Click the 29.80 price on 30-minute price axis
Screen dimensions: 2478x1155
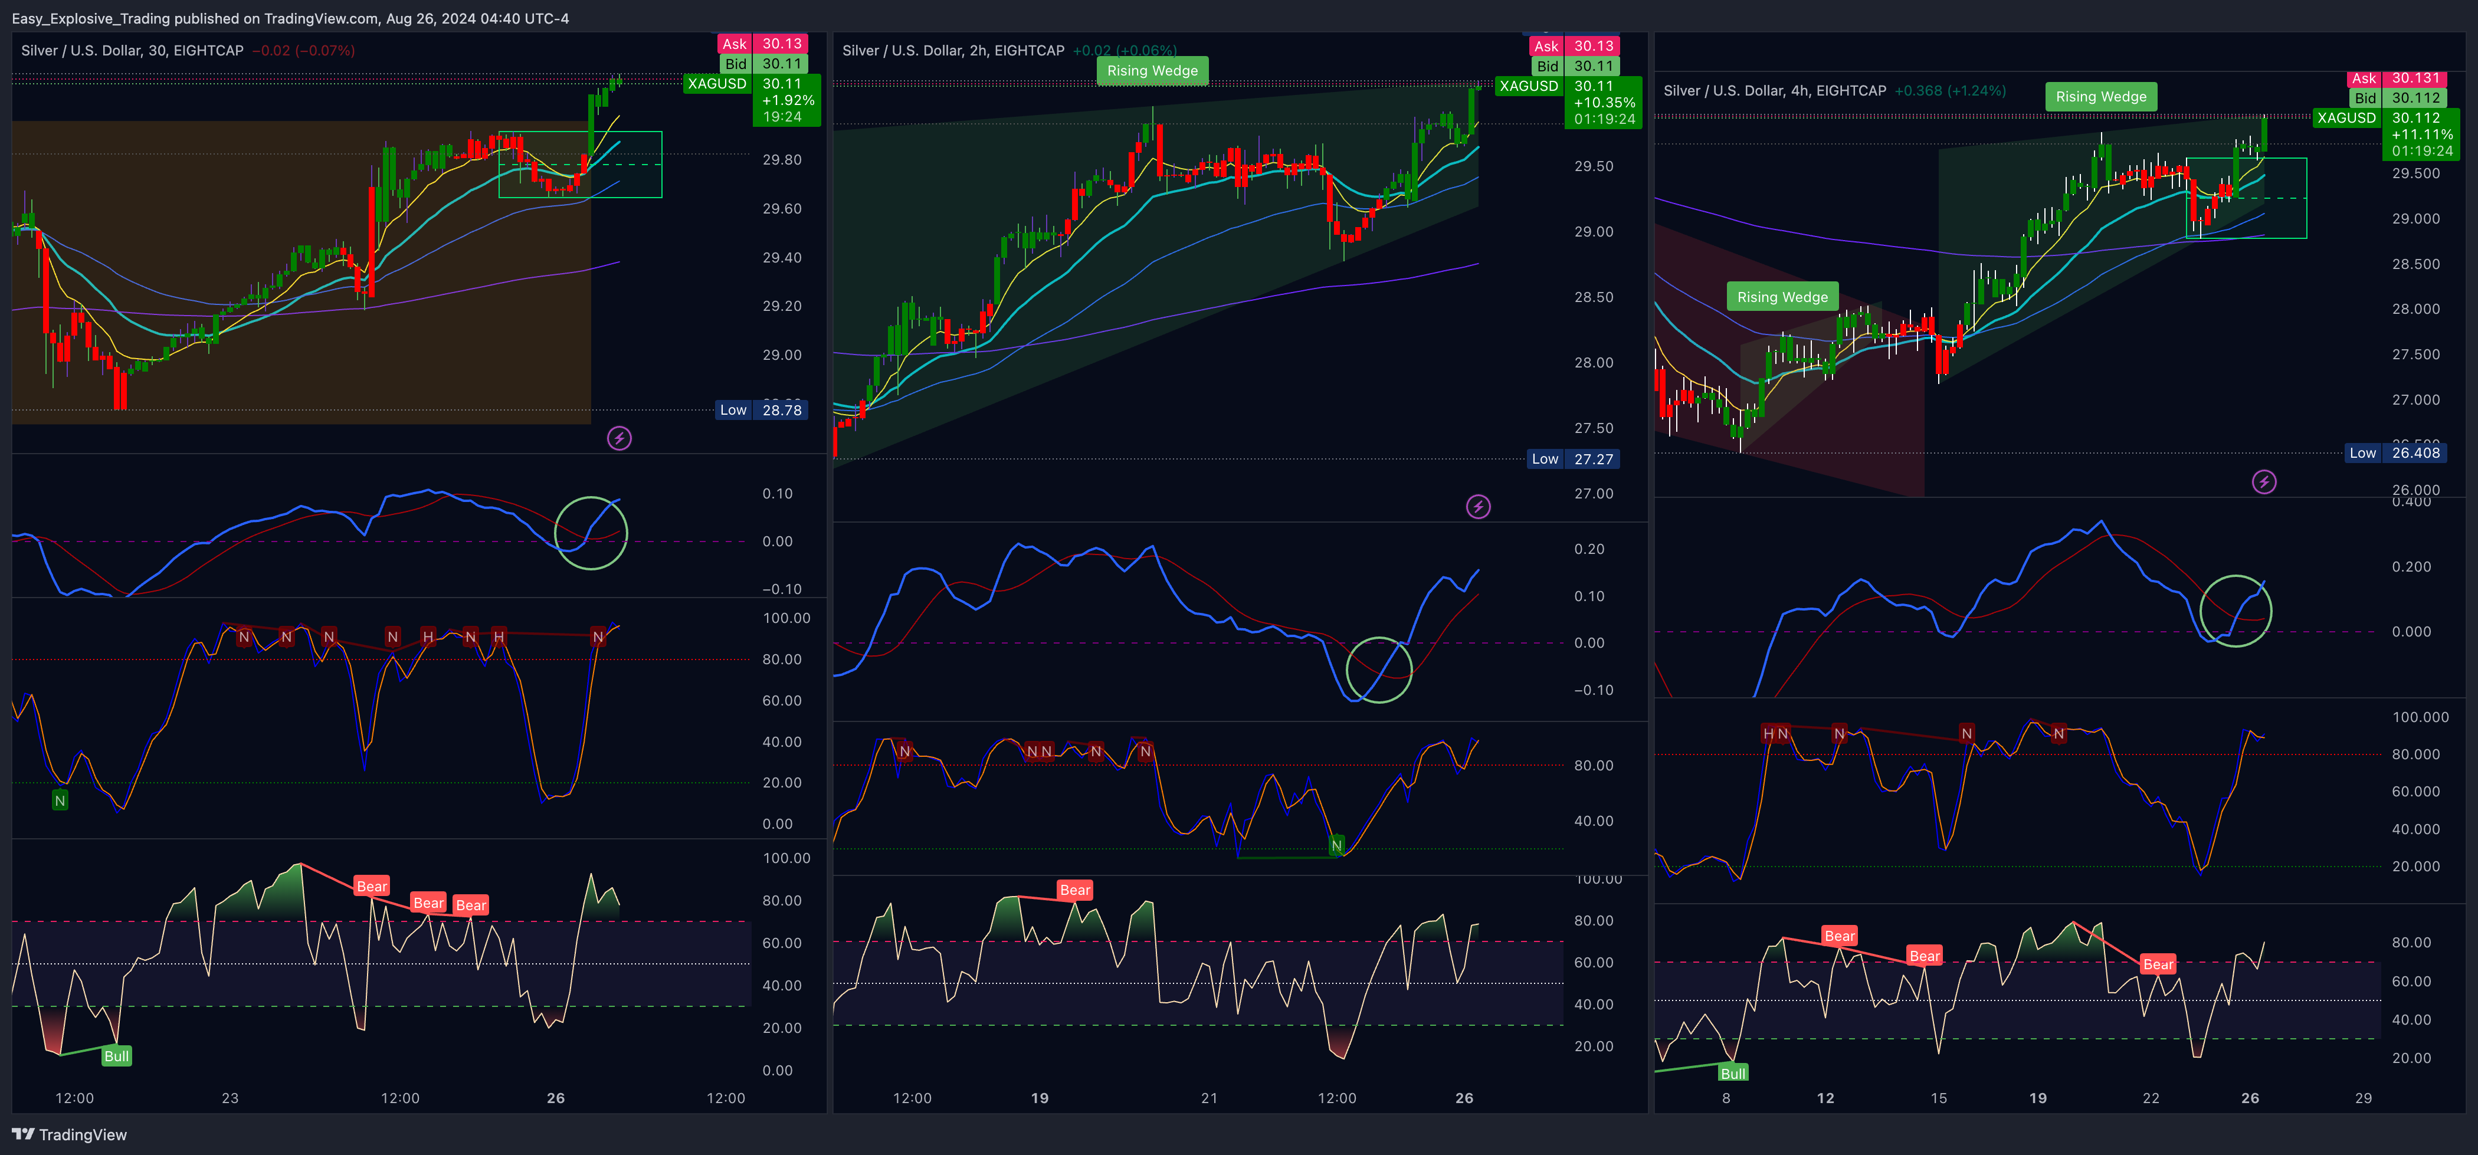click(782, 160)
